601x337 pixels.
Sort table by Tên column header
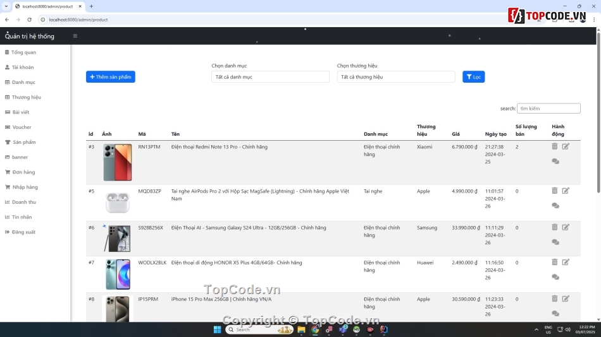pos(175,134)
